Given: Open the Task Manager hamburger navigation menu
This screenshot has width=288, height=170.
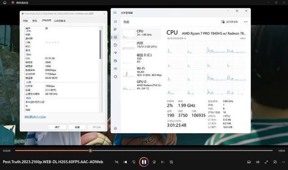Looking at the screenshot, I should pyautogui.click(x=115, y=22).
